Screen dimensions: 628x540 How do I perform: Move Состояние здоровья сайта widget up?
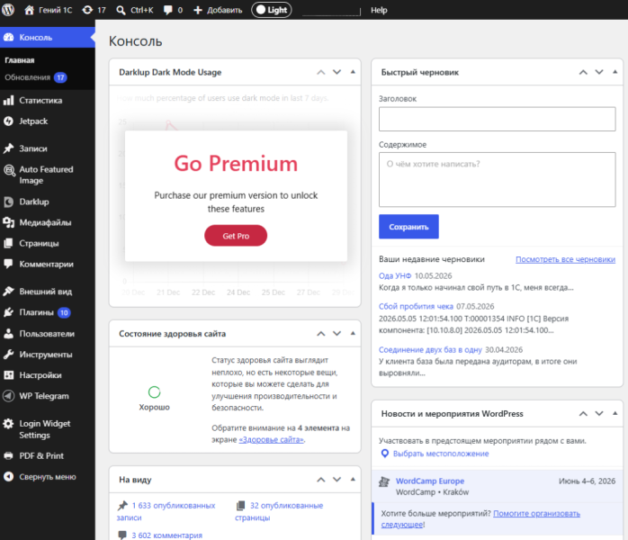[x=321, y=334]
